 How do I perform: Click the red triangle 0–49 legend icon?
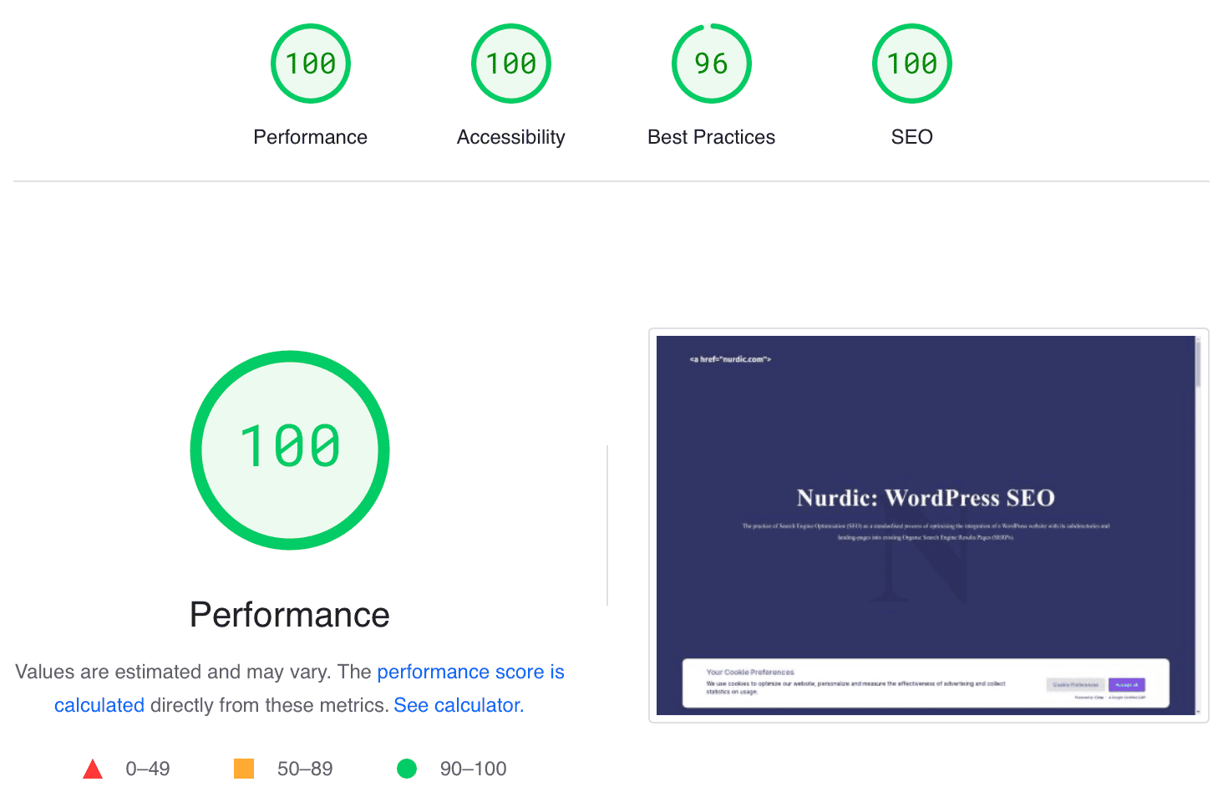(93, 769)
